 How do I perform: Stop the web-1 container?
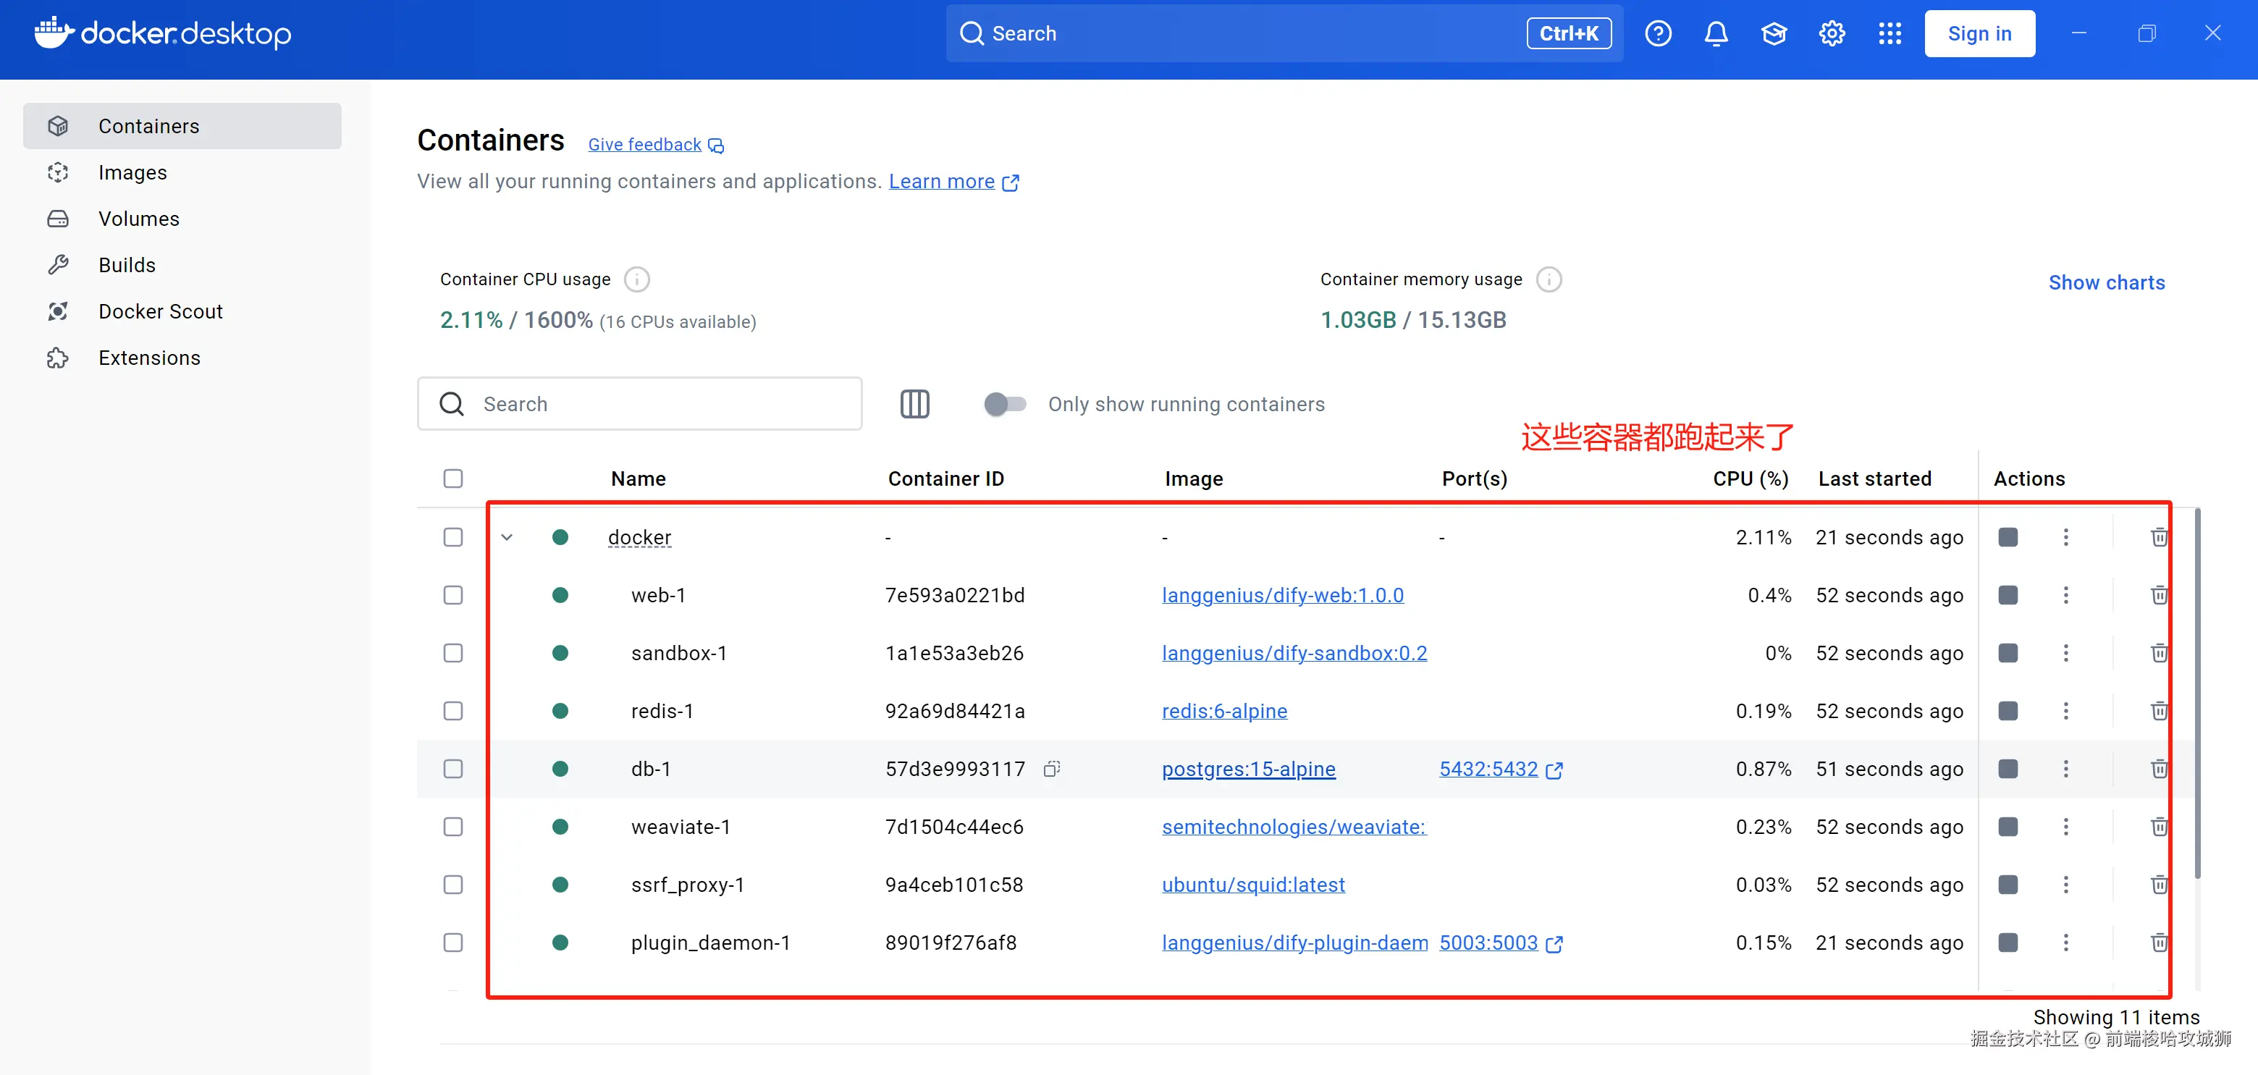(2008, 595)
